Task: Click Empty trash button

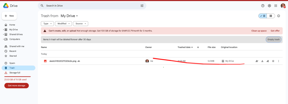Action: pos(274,40)
